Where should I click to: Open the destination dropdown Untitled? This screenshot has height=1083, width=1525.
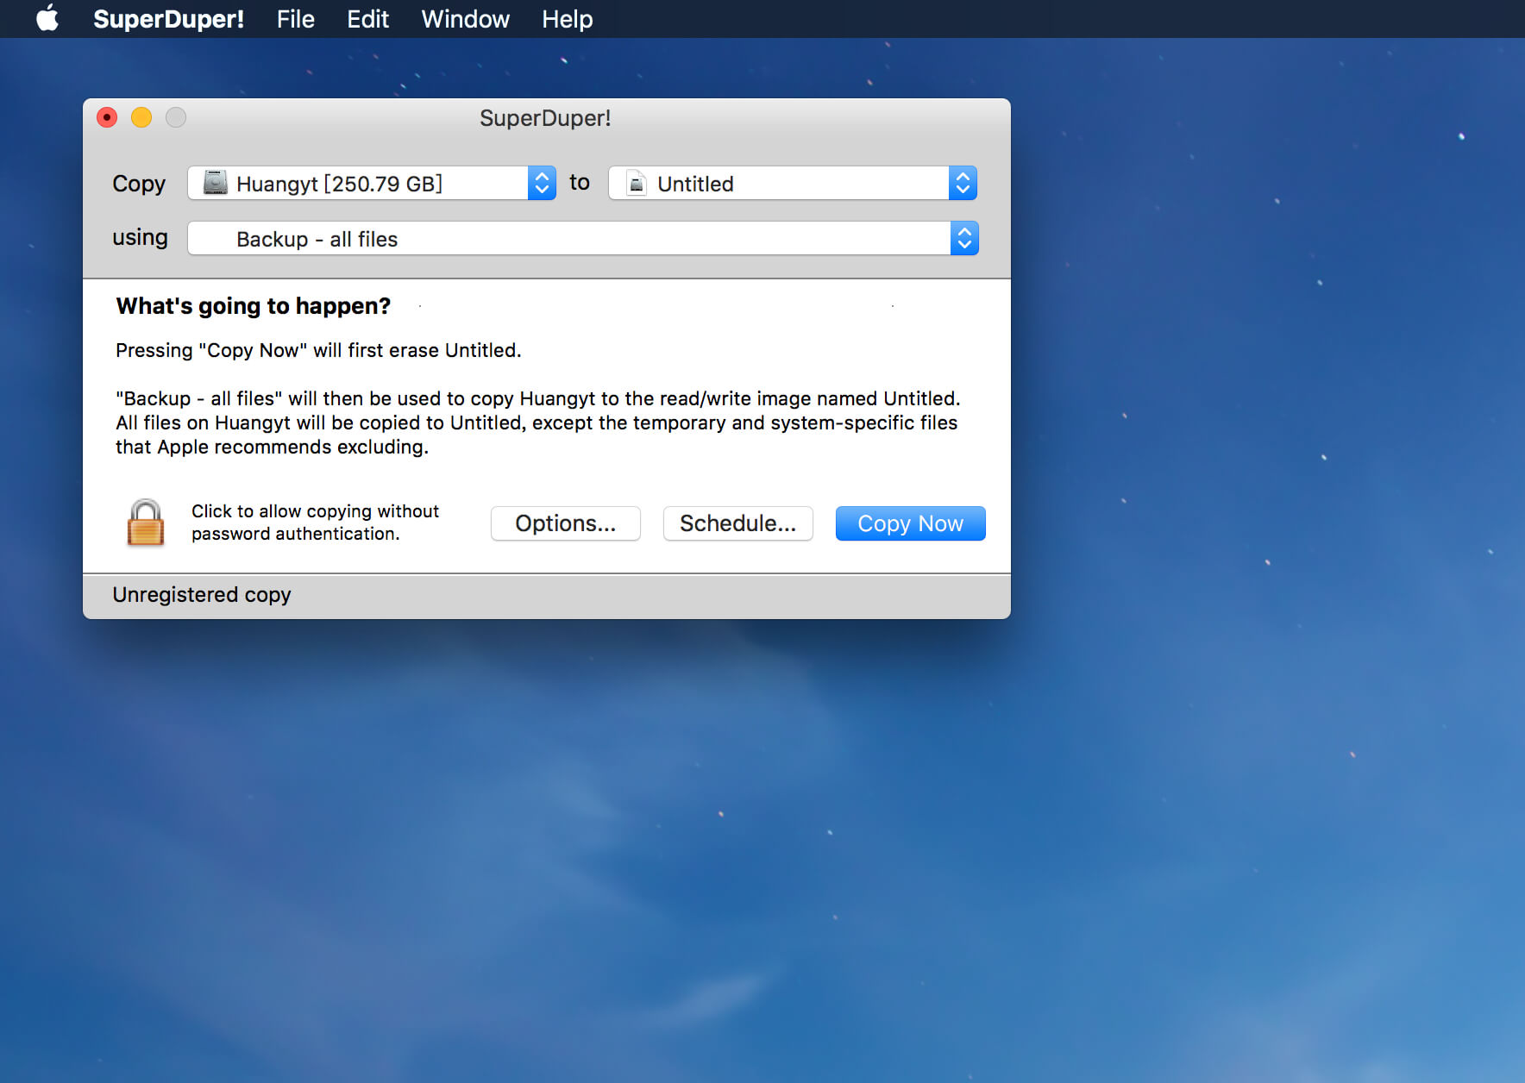click(793, 183)
